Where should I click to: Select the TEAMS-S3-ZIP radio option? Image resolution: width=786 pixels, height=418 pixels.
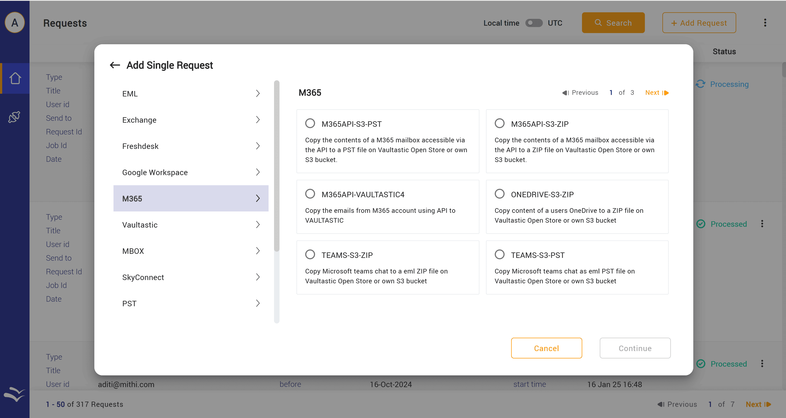pos(310,255)
